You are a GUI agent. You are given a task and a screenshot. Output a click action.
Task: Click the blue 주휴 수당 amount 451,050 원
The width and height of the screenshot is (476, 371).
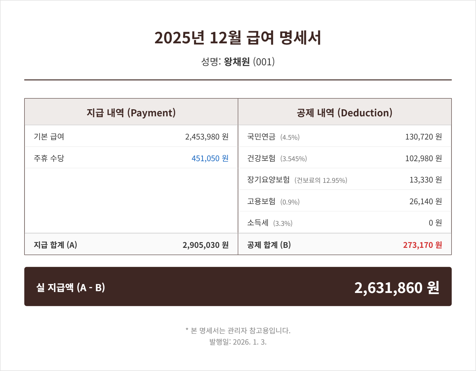point(210,158)
